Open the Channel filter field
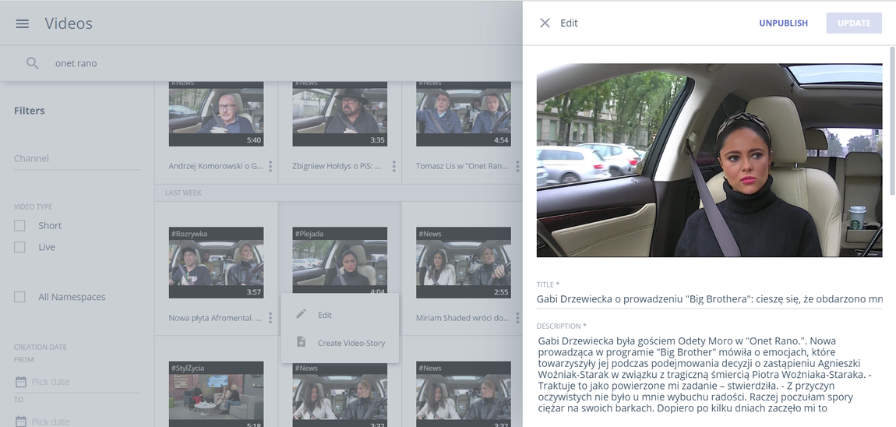The image size is (896, 427). click(76, 159)
